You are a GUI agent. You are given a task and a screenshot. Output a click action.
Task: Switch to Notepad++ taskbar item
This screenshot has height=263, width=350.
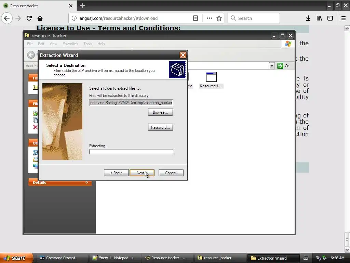click(115, 258)
